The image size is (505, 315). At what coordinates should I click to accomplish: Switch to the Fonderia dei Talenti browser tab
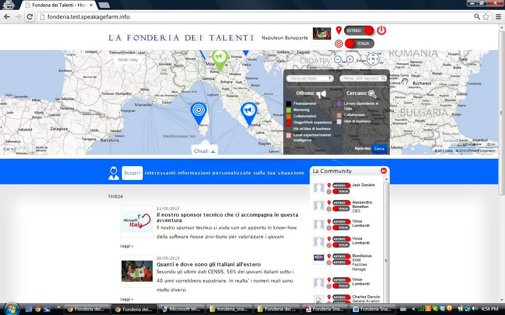[x=58, y=5]
